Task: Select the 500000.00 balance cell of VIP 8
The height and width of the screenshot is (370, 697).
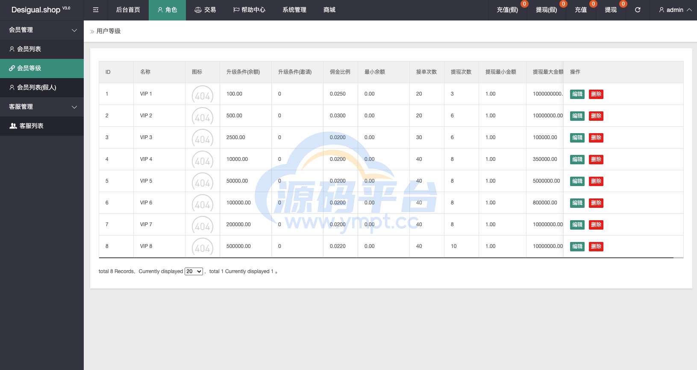Action: [246, 246]
